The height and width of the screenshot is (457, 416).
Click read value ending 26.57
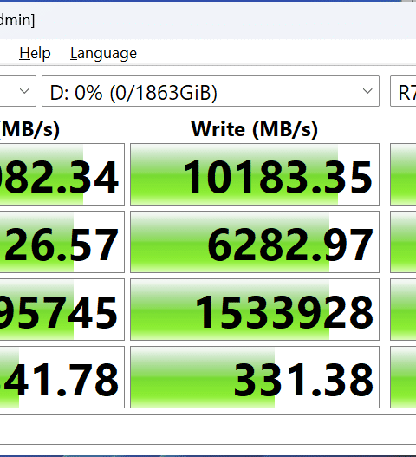pyautogui.click(x=62, y=242)
